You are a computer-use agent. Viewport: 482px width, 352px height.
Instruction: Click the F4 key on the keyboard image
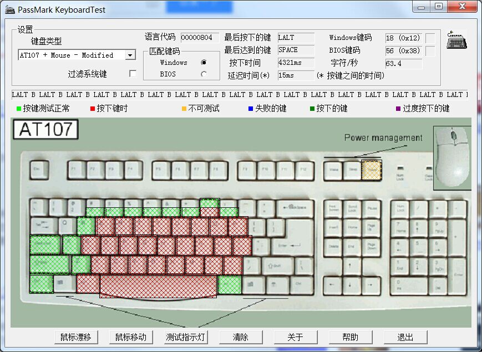133,170
